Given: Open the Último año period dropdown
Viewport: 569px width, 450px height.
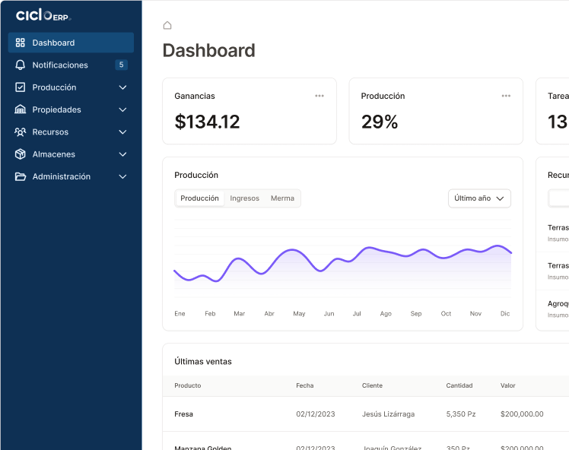Looking at the screenshot, I should coord(479,198).
